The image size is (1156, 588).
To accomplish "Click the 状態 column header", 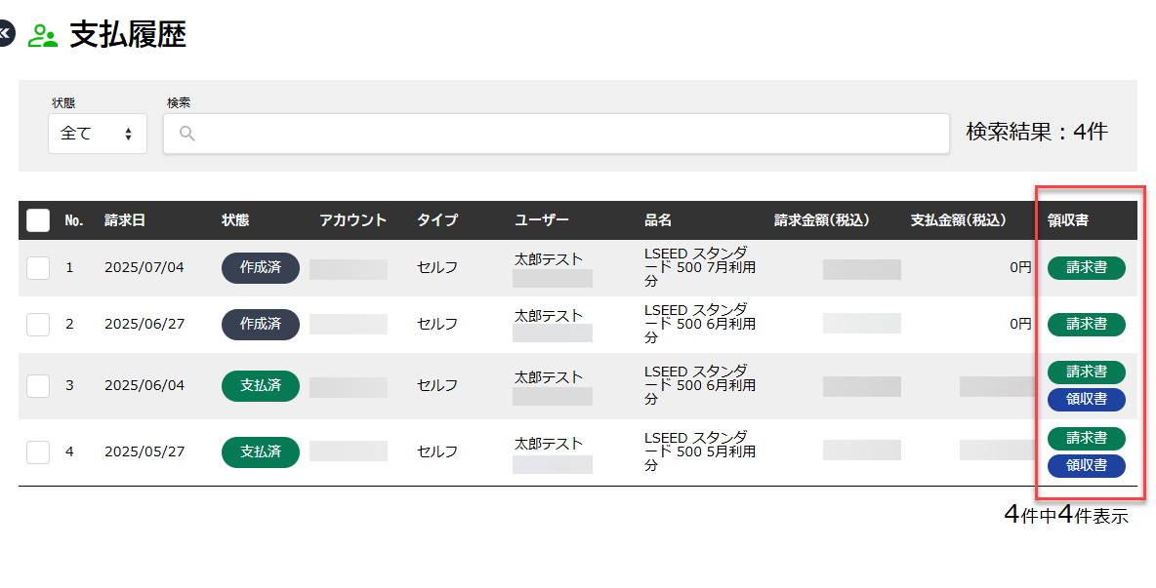I will click(235, 220).
